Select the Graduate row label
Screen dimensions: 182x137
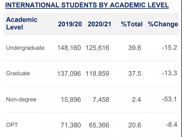tap(18, 73)
